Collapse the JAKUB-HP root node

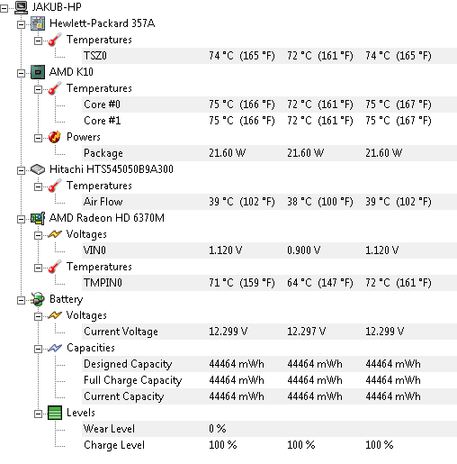pos(4,9)
